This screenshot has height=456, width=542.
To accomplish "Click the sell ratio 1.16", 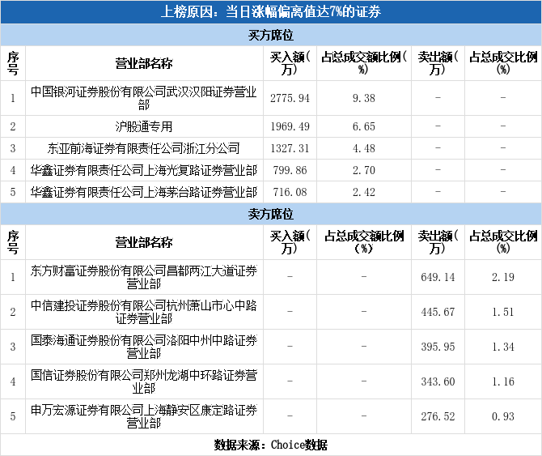I will coord(503,381).
